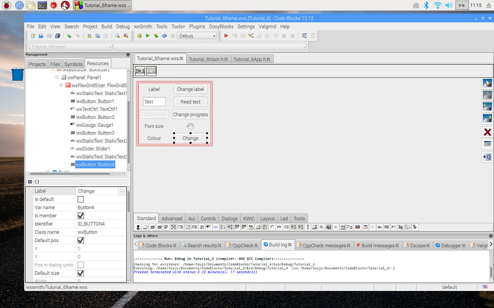Close the Tutorial_6App.h tab
This screenshot has width=494, height=308.
pos(269,59)
